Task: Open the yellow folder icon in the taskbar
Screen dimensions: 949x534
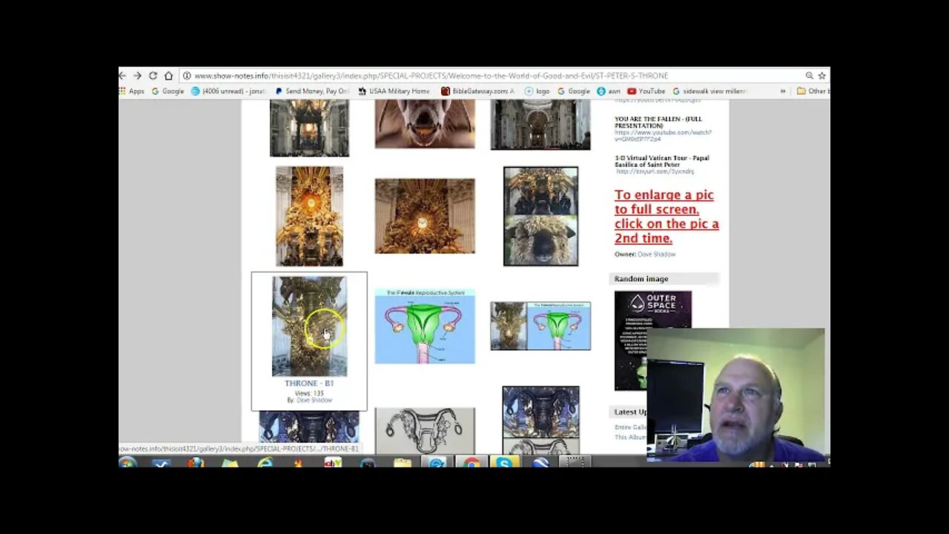Action: 402,463
